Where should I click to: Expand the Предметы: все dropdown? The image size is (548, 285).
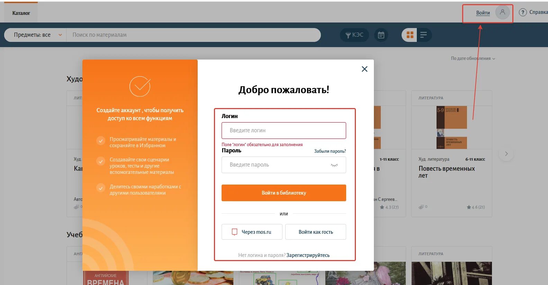coord(35,35)
